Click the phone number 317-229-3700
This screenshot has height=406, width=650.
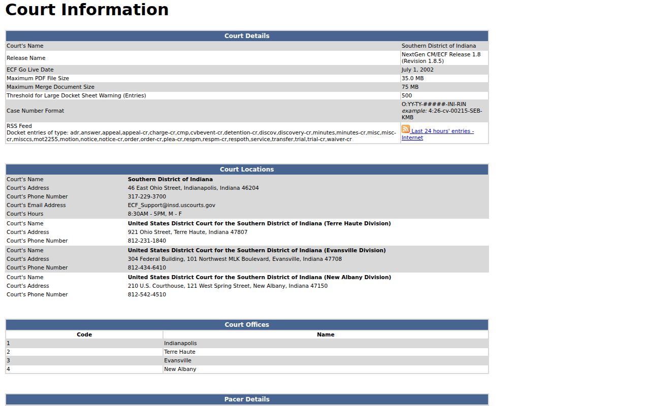[x=147, y=196]
